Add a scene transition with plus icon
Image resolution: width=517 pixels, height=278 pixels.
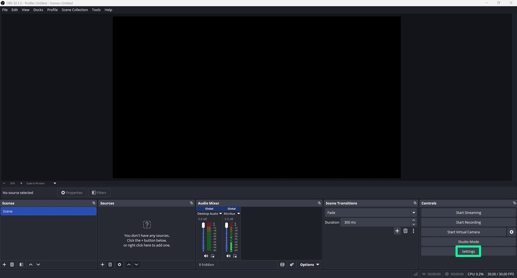pyautogui.click(x=397, y=231)
